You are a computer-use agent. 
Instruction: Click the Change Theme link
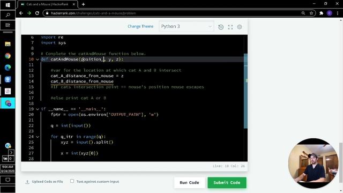140,26
